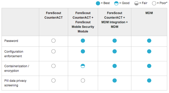The image size is (169, 93).
Task: Click the Mobile Security Module column header
Action: click(83, 22)
